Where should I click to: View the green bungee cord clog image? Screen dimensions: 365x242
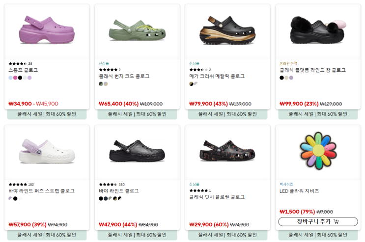click(137, 30)
